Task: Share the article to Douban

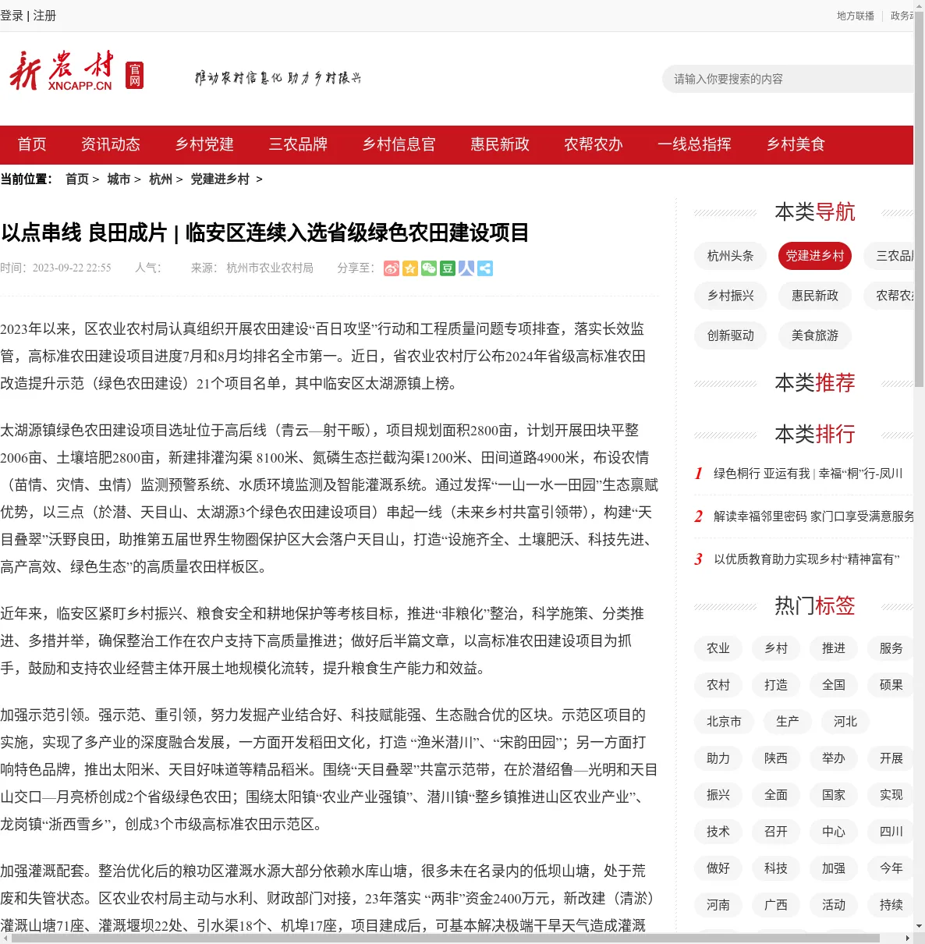Action: pyautogui.click(x=448, y=268)
